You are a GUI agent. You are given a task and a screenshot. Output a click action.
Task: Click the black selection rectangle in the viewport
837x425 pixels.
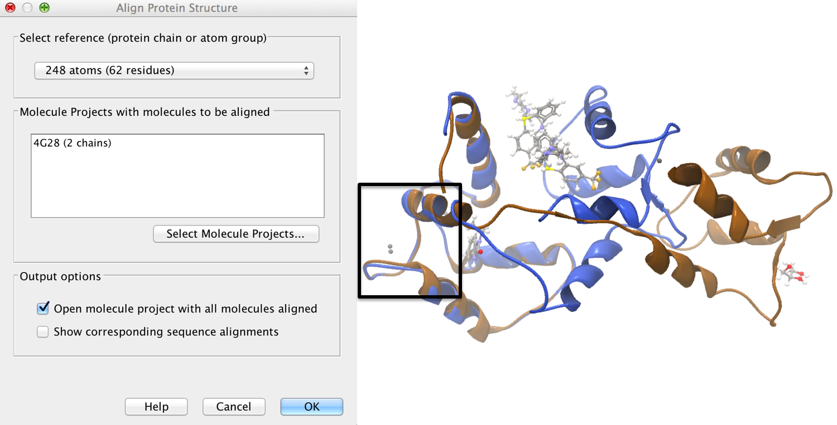click(x=410, y=240)
